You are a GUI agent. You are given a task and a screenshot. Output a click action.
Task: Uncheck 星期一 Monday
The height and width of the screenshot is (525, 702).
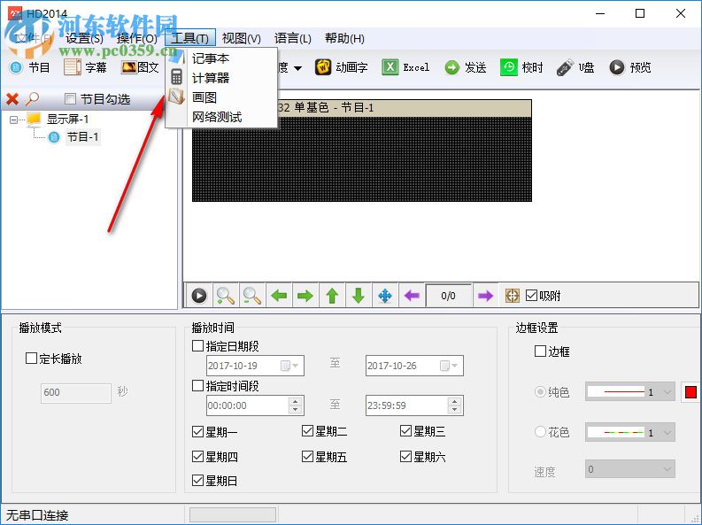[x=197, y=432]
